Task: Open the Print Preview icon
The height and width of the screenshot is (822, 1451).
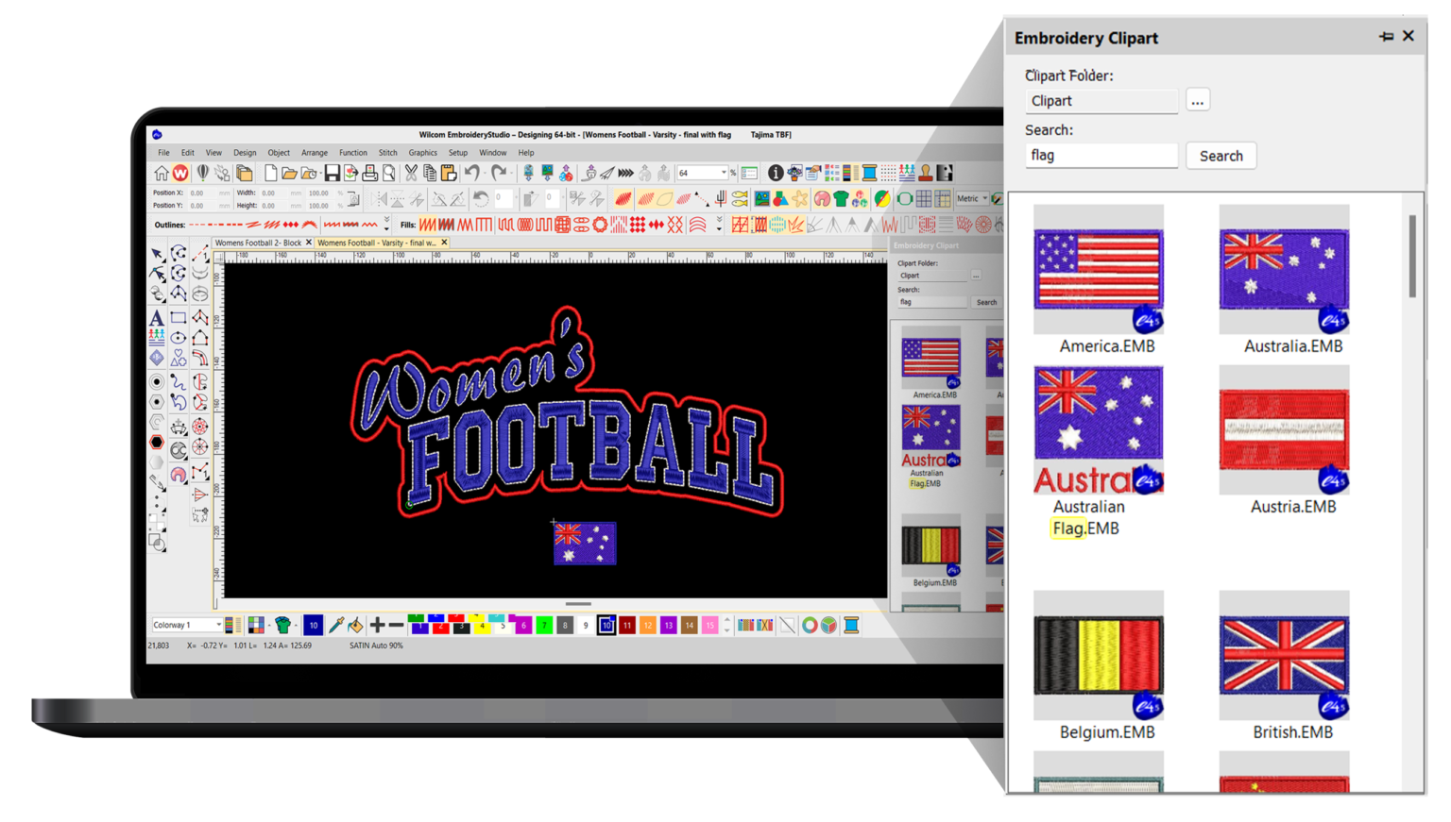Action: (x=388, y=173)
